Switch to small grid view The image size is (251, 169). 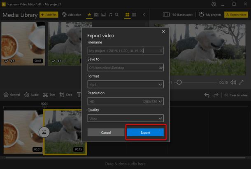[x=134, y=15]
